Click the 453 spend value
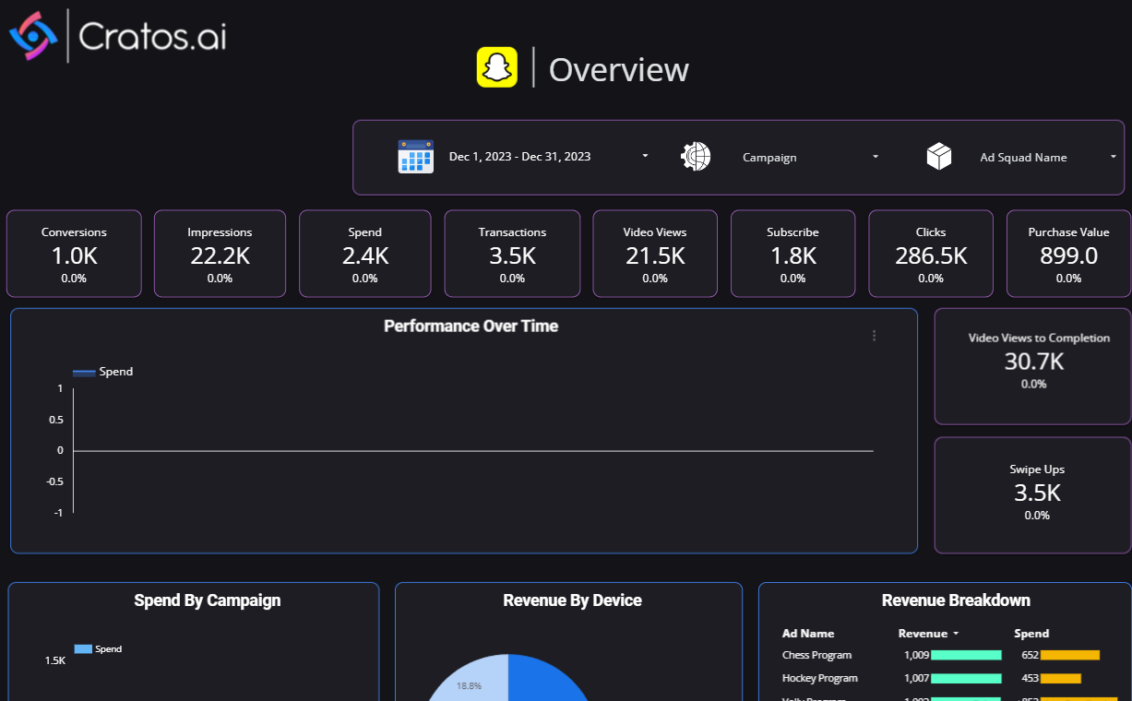 coord(1031,678)
